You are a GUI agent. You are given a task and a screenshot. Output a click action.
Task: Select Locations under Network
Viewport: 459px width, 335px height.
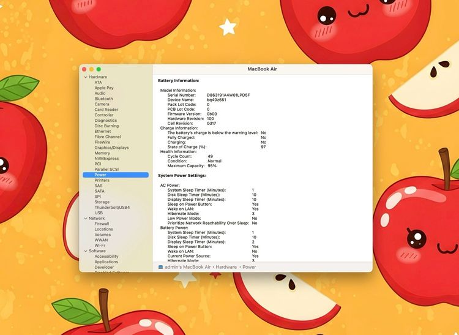click(103, 229)
